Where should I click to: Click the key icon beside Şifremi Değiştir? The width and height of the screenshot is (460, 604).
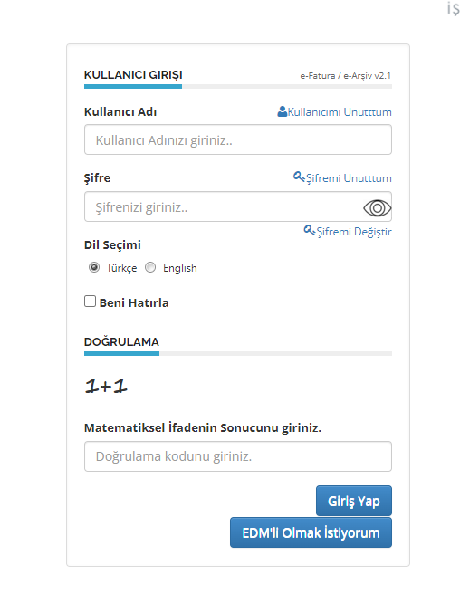click(x=310, y=230)
